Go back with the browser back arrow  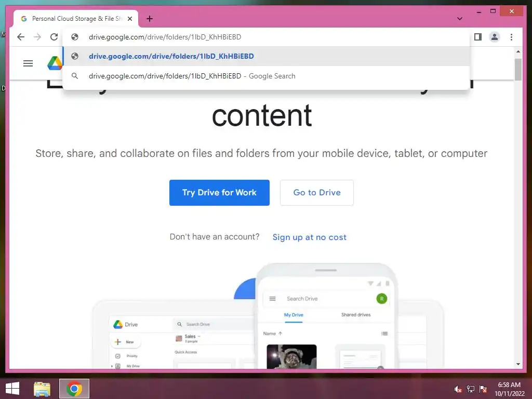coord(21,37)
